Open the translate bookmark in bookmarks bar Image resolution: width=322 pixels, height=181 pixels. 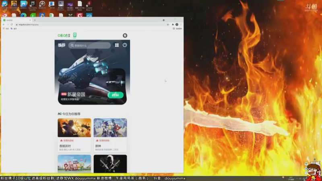[14, 29]
